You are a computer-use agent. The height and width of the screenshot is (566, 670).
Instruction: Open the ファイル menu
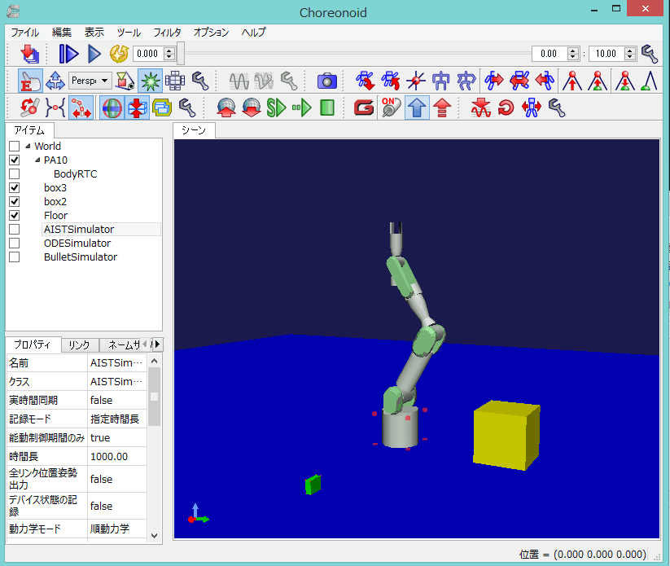click(x=24, y=33)
